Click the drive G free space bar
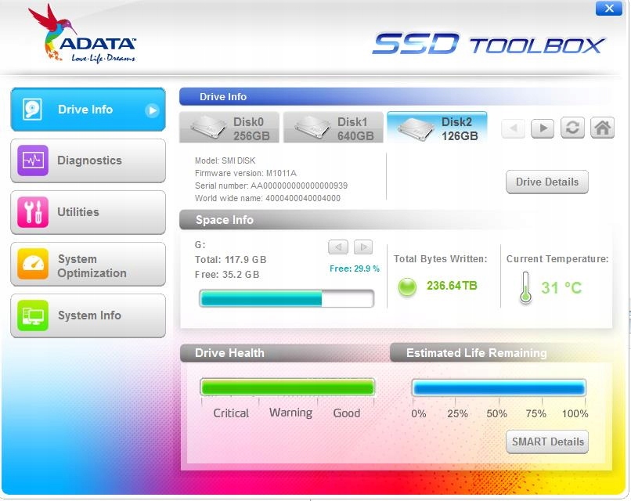This screenshot has height=501, width=631. [x=287, y=297]
